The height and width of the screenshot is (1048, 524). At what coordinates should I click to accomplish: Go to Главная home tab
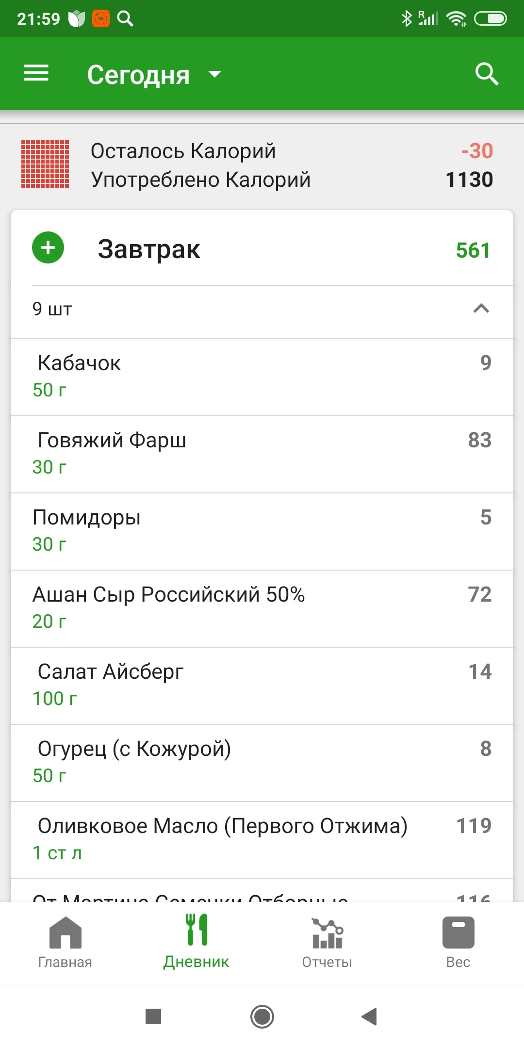pos(65,942)
